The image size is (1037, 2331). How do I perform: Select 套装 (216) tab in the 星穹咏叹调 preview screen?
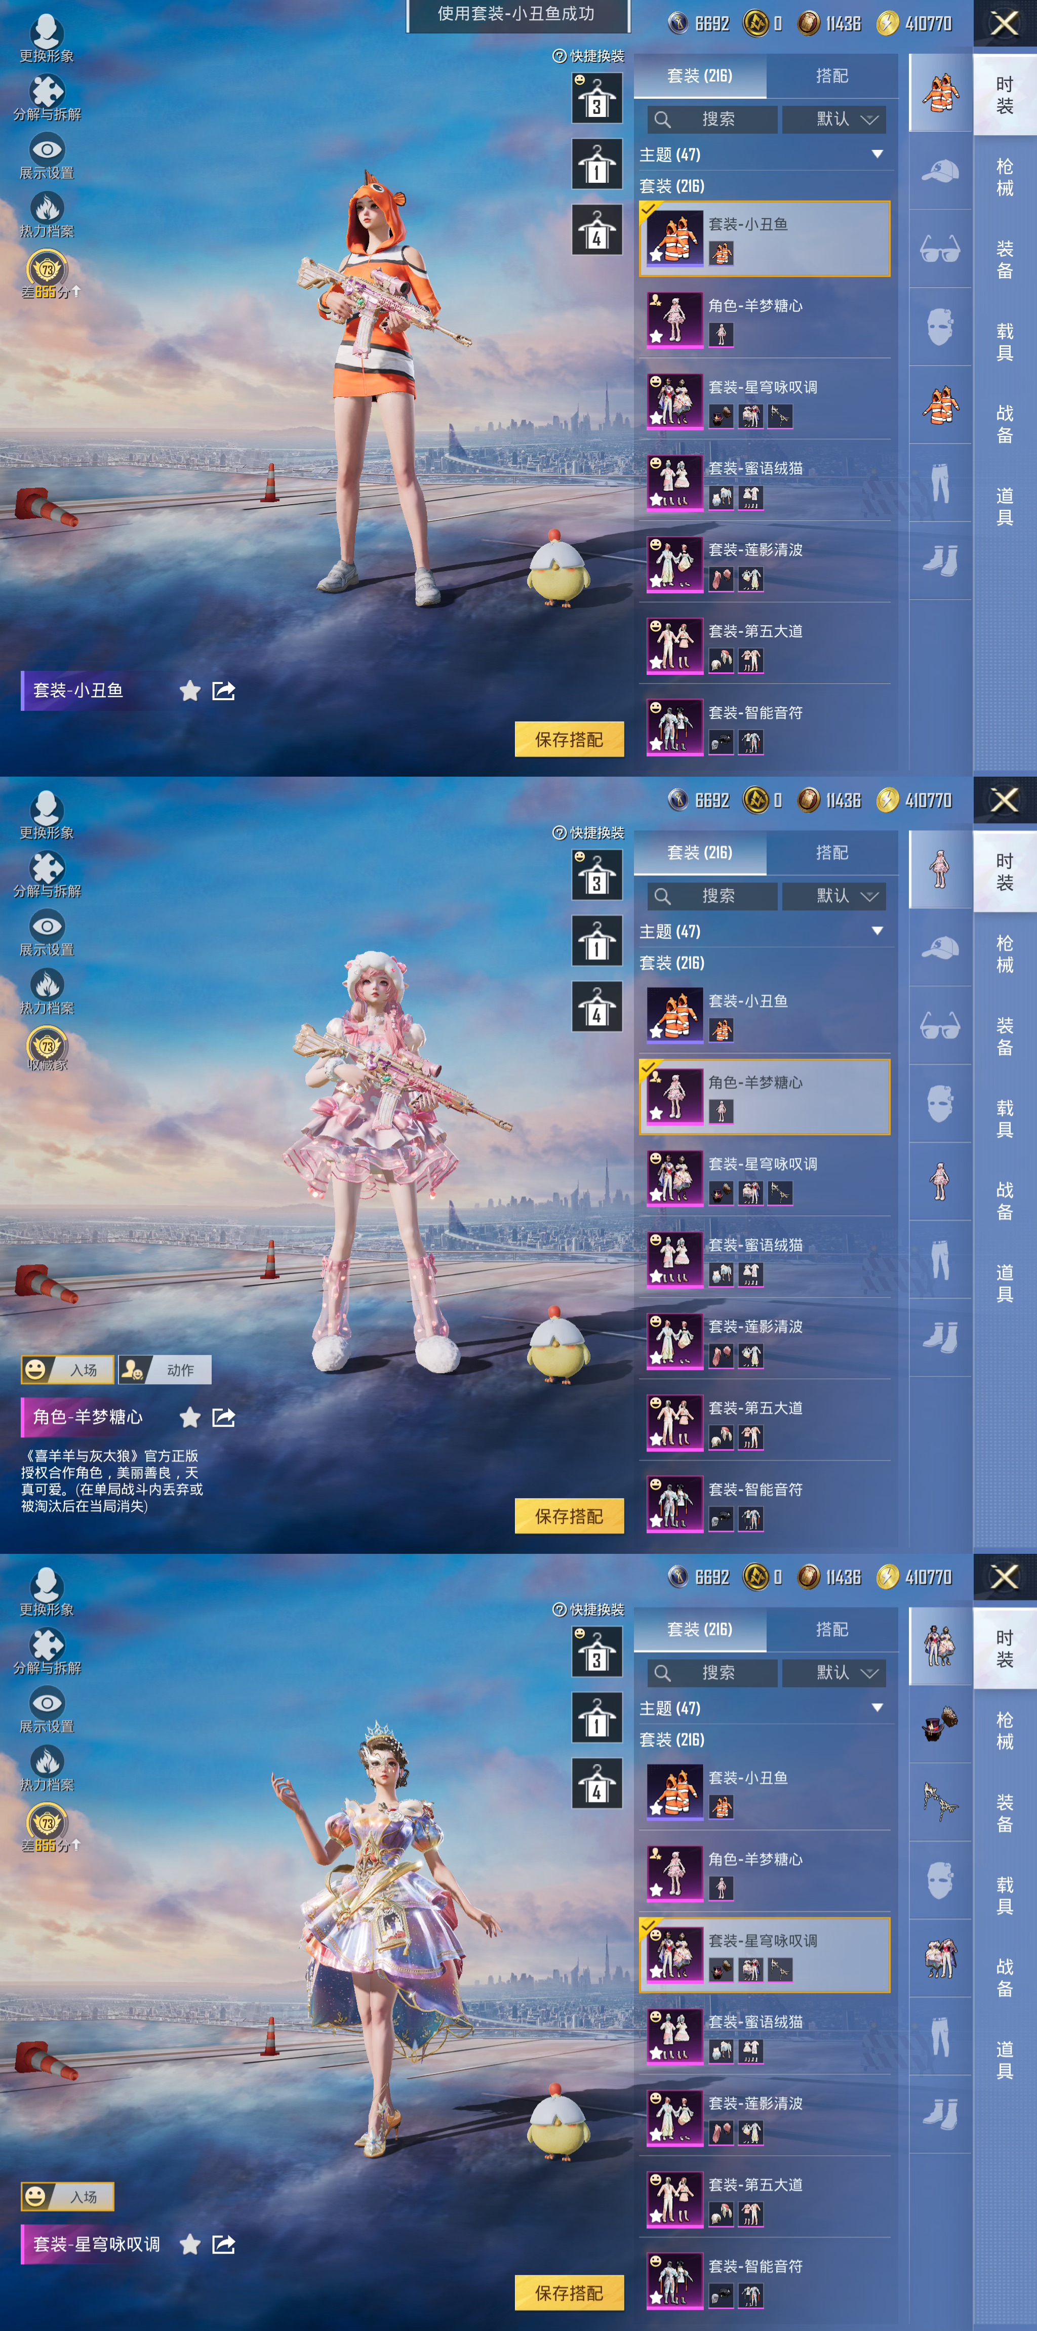[699, 1629]
